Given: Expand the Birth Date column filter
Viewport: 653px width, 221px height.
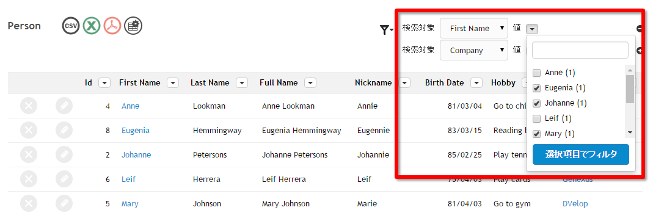Looking at the screenshot, I should click(x=476, y=83).
